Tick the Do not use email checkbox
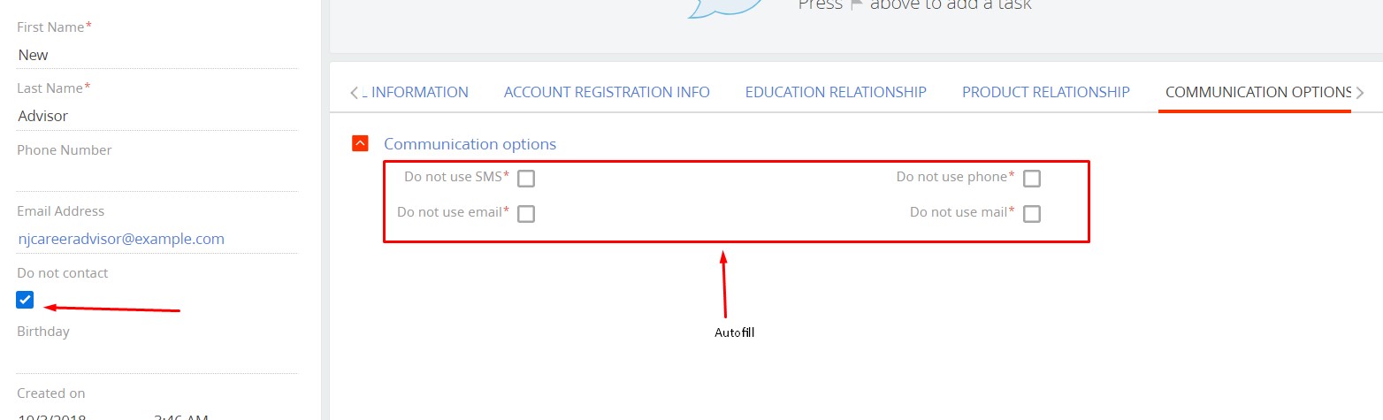This screenshot has height=420, width=1383. pyautogui.click(x=526, y=214)
